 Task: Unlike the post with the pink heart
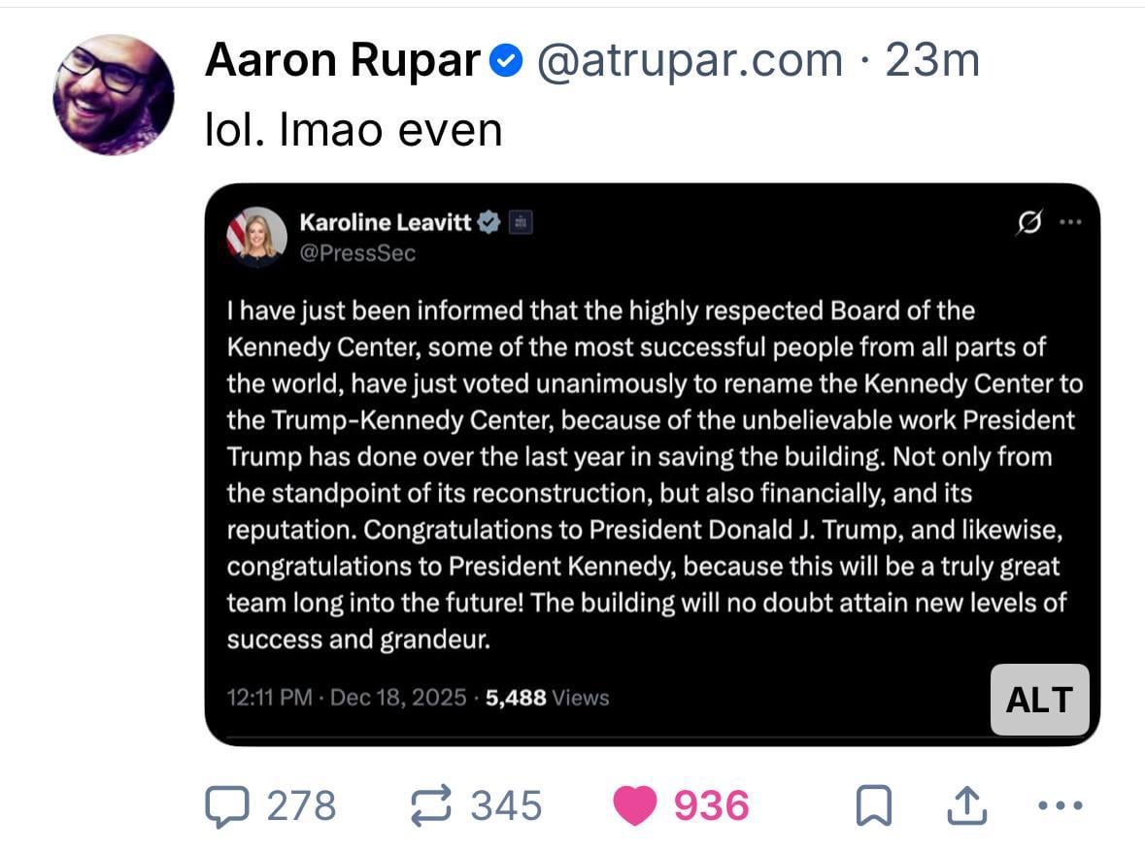click(635, 805)
